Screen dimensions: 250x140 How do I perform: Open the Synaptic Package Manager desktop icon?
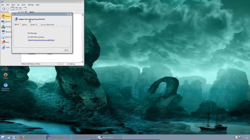(5, 68)
